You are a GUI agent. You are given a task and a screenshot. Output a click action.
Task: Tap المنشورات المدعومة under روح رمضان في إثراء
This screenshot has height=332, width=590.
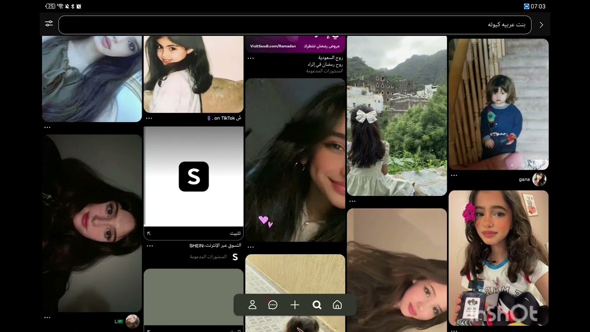pos(324,71)
